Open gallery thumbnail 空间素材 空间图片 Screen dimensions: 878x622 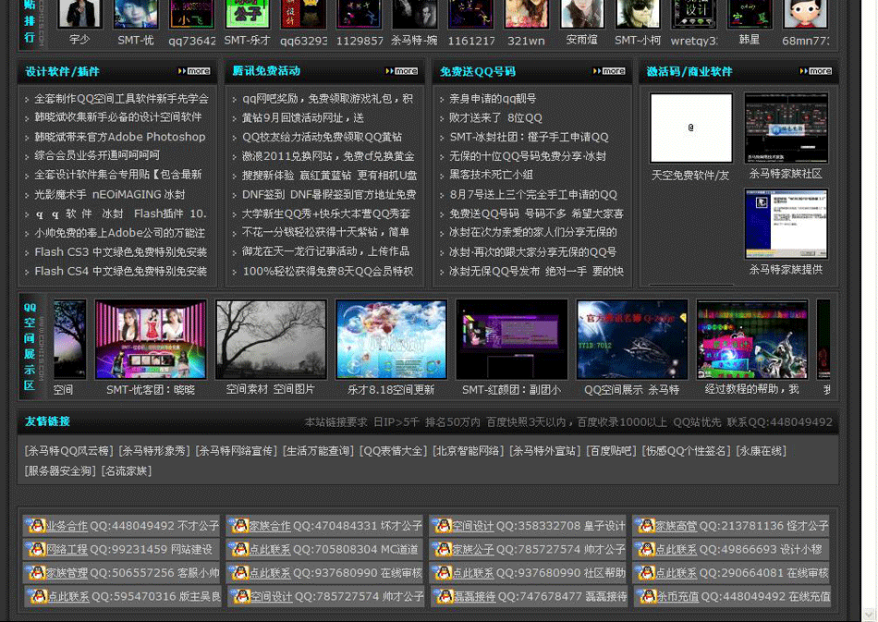pyautogui.click(x=271, y=339)
